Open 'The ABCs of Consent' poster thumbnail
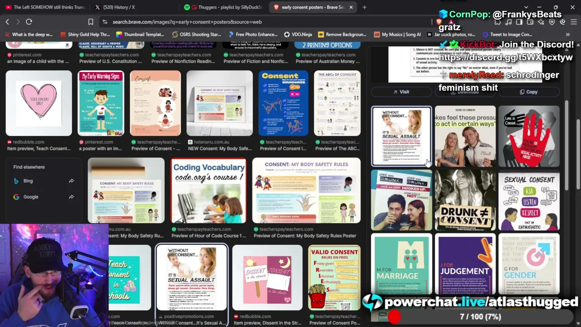The height and width of the screenshot is (327, 581). [x=337, y=103]
